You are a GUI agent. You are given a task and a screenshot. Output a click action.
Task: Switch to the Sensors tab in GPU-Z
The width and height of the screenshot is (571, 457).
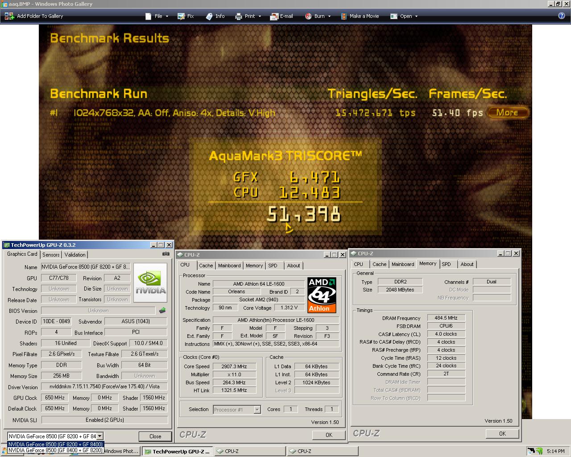point(51,255)
